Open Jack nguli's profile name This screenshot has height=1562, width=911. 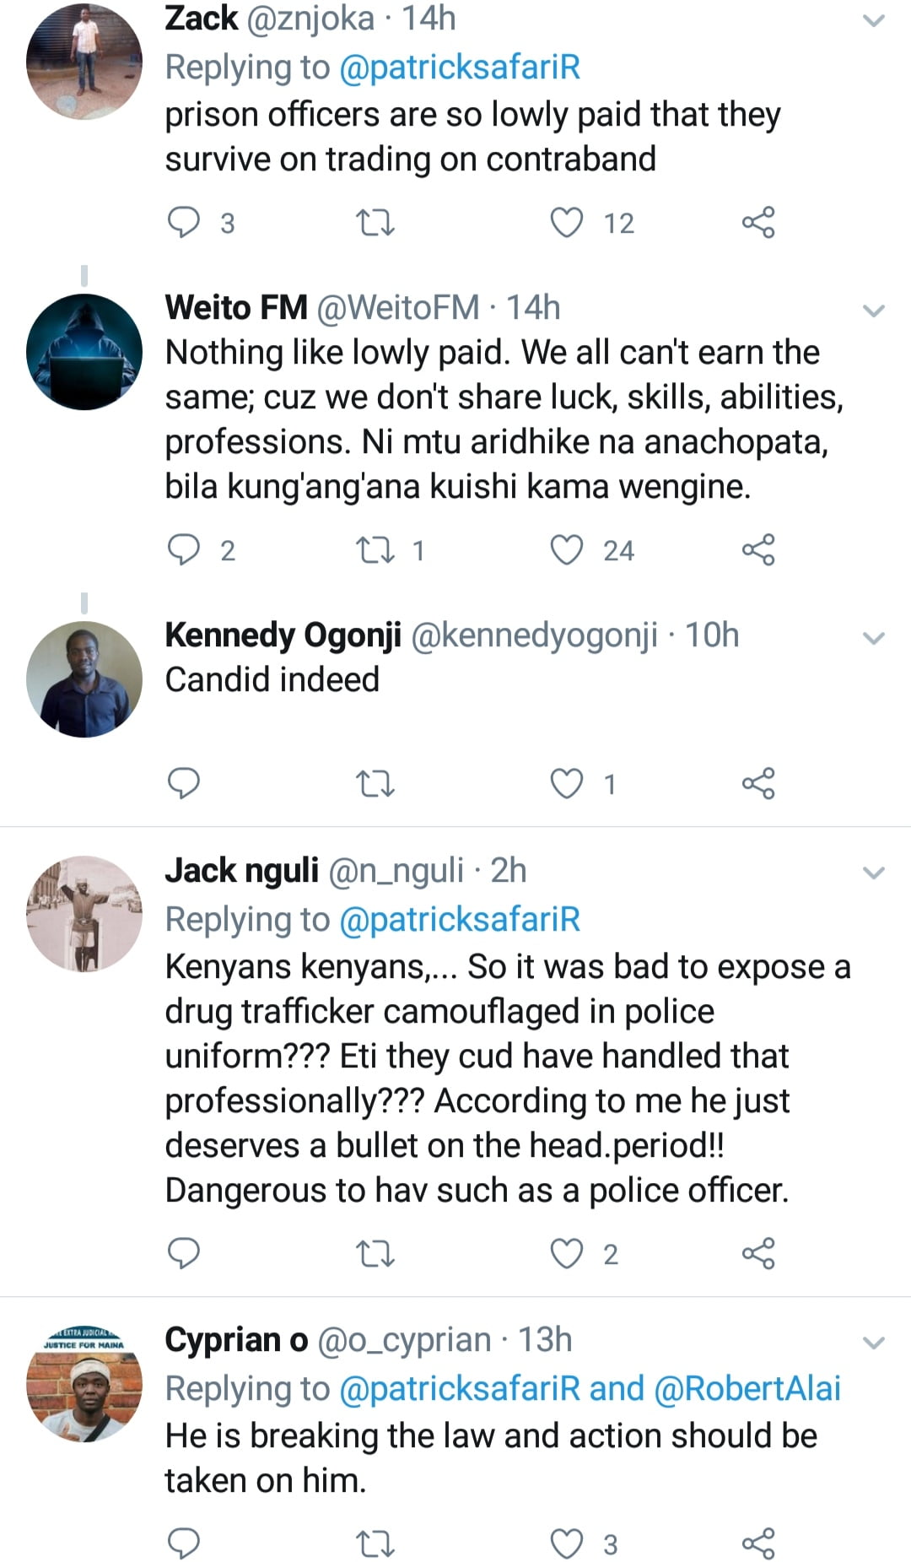(241, 870)
